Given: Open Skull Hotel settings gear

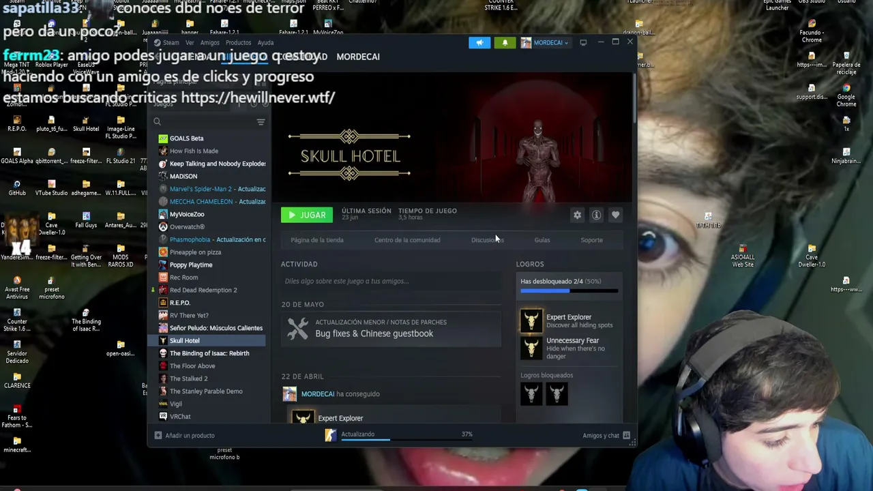Looking at the screenshot, I should point(577,215).
